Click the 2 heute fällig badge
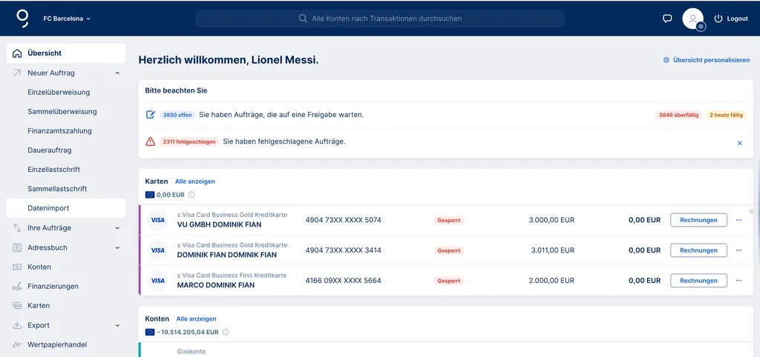 pyautogui.click(x=726, y=115)
